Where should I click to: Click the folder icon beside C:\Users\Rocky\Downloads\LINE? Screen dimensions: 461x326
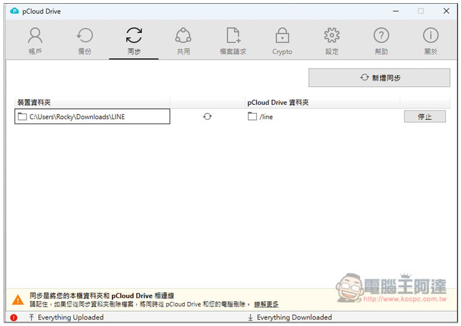click(x=22, y=116)
